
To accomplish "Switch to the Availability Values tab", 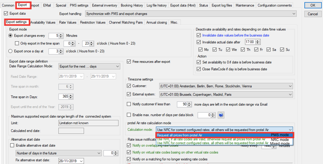I will click(43, 22).
